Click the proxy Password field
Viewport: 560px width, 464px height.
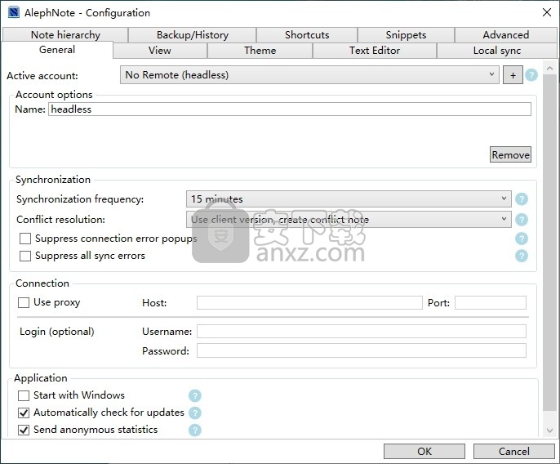[362, 350]
